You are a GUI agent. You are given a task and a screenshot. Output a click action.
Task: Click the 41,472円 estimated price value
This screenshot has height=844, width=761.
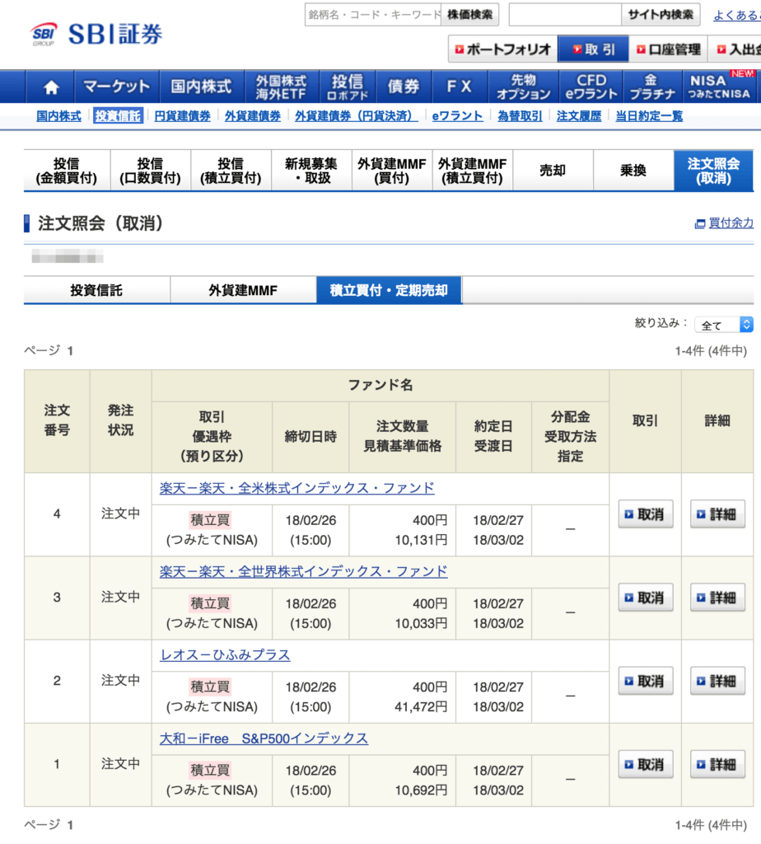coord(421,707)
